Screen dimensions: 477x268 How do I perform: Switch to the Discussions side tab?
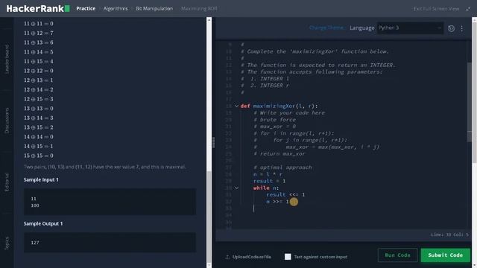(x=7, y=121)
